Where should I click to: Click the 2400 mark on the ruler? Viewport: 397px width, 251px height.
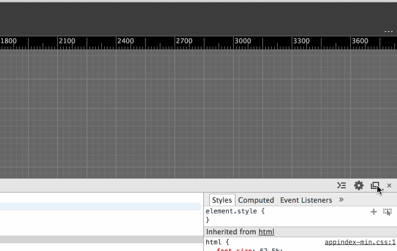click(x=125, y=41)
